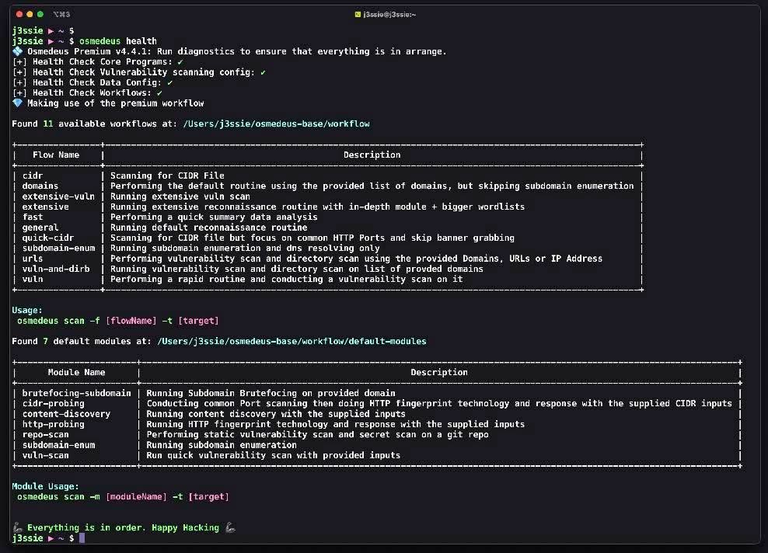Image resolution: width=768 pixels, height=553 pixels.
Task: Click the yellow minimize window button
Action: (30, 14)
